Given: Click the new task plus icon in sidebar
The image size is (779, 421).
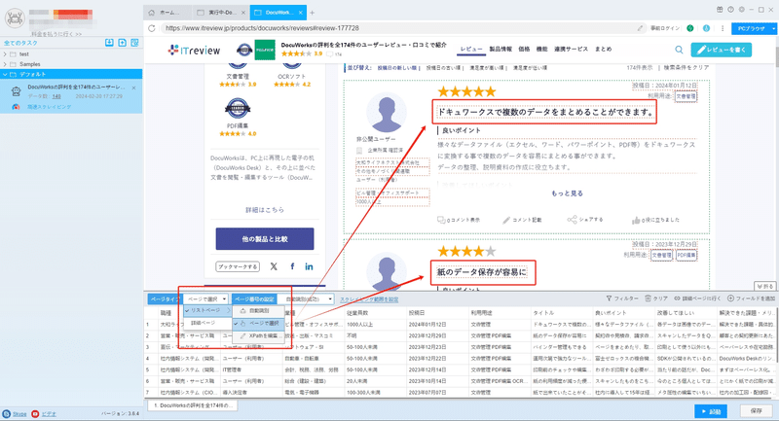Looking at the screenshot, I should (x=123, y=43).
